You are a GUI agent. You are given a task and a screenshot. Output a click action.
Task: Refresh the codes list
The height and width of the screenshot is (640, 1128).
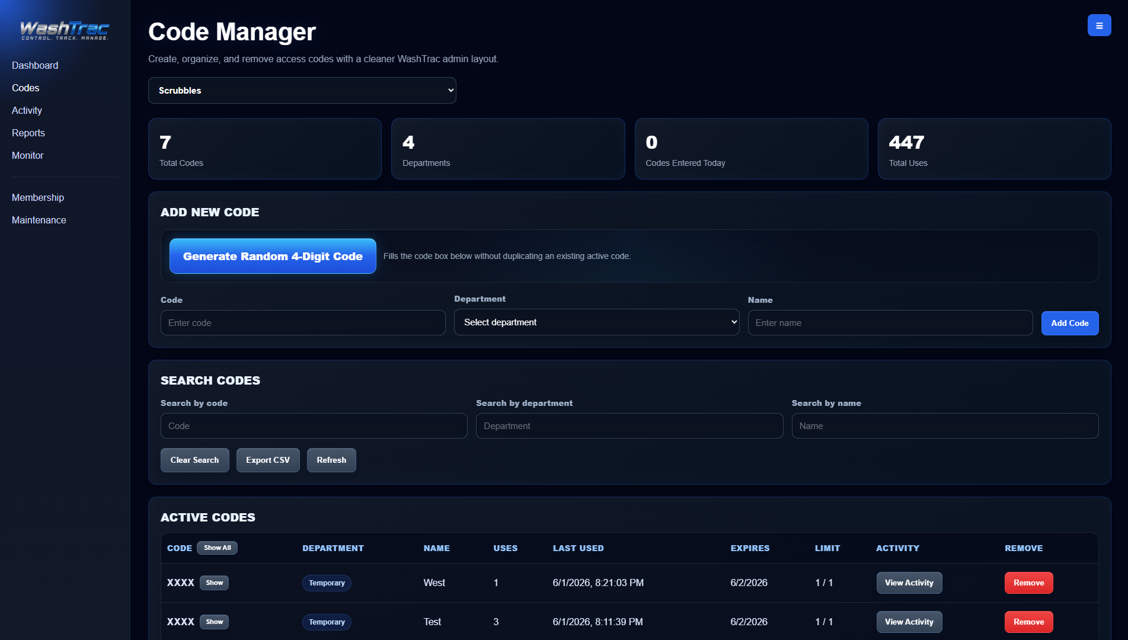(331, 460)
